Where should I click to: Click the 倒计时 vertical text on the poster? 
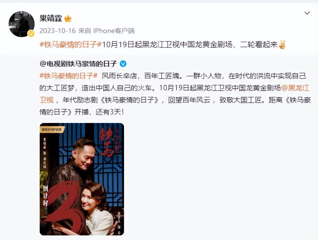tap(45, 196)
